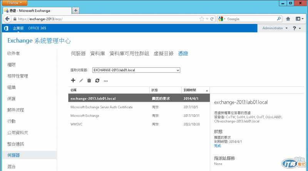Bookmark this page with the star icon
This screenshot has width=308, height=171.
coord(202,19)
